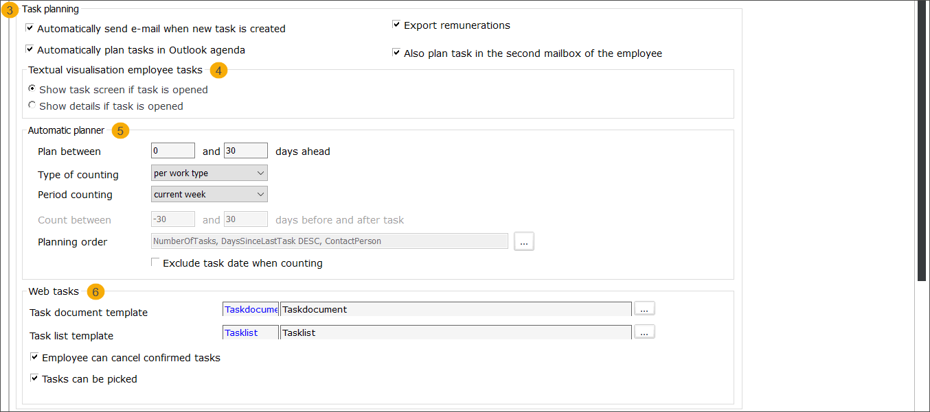
Task: Click the orange number 5 marker
Action: tap(120, 131)
